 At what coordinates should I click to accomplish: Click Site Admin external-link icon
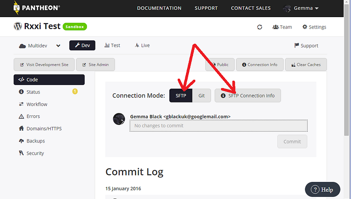coord(84,64)
